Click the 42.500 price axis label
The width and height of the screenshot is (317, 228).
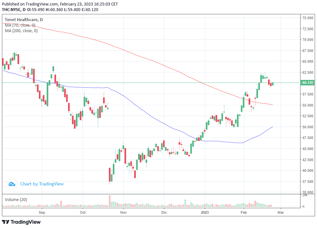[x=308, y=160]
